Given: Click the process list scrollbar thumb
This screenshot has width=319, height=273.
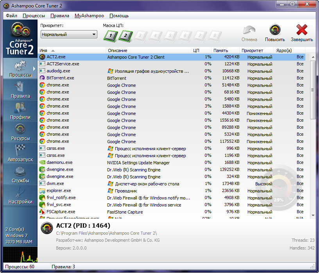Looking at the screenshot, I should pyautogui.click(x=313, y=90).
